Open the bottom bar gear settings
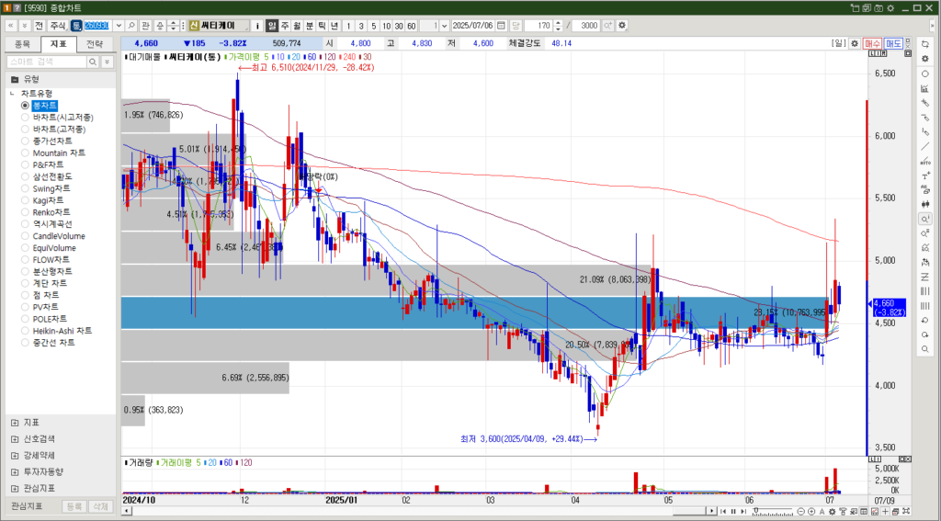Image resolution: width=941 pixels, height=521 pixels. click(833, 512)
